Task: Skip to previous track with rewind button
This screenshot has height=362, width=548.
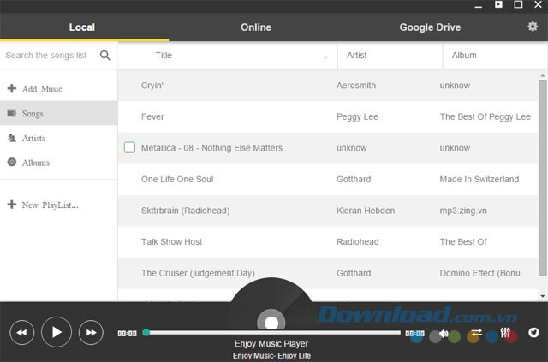Action: [22, 332]
